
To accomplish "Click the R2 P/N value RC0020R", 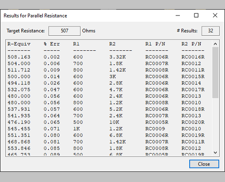I will coord(193,122).
